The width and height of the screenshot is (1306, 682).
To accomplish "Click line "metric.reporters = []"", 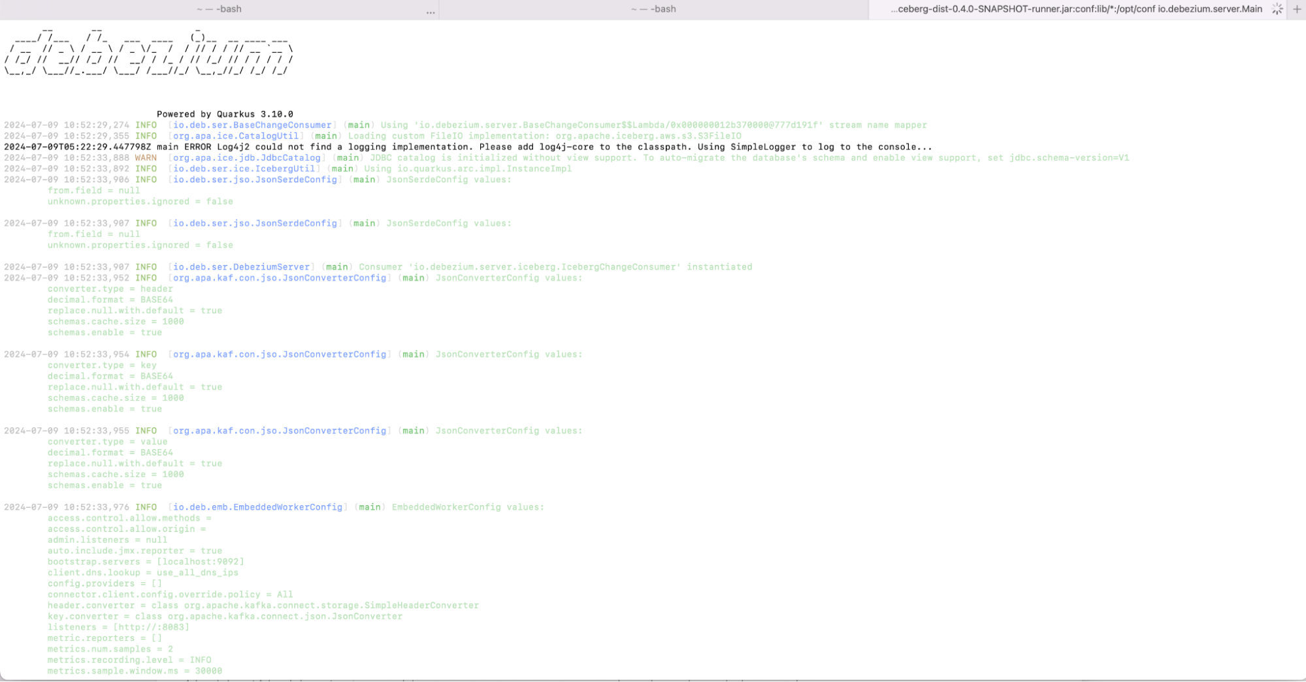I will pyautogui.click(x=105, y=638).
